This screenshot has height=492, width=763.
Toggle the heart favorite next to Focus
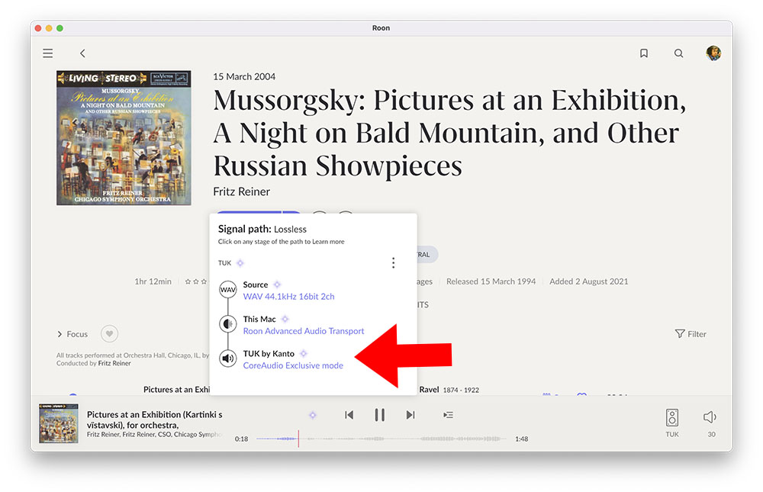click(110, 334)
